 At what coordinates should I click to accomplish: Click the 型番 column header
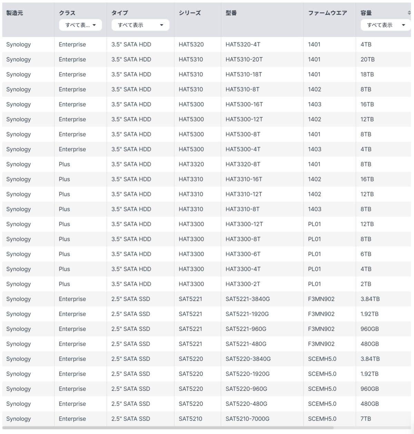tap(231, 13)
